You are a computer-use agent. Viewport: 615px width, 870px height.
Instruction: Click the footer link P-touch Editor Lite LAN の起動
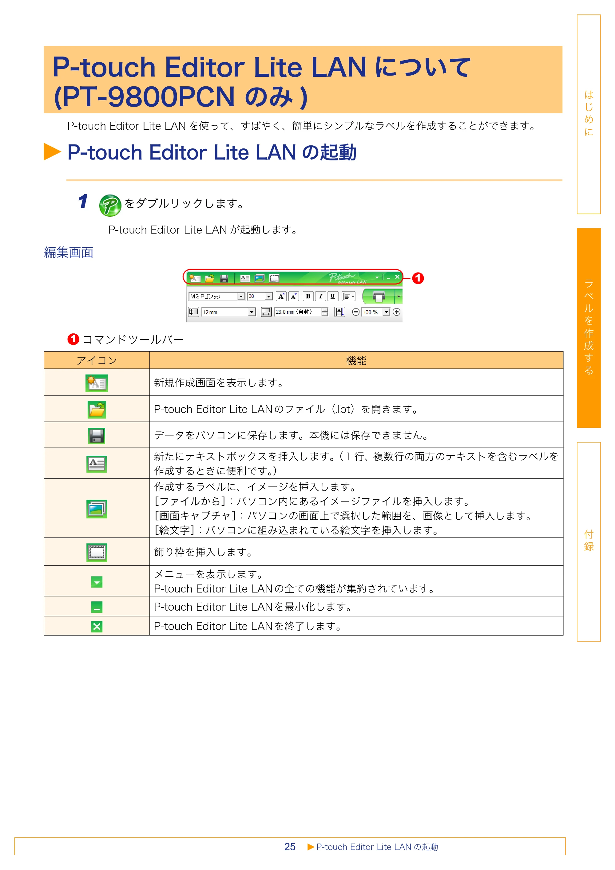(377, 847)
